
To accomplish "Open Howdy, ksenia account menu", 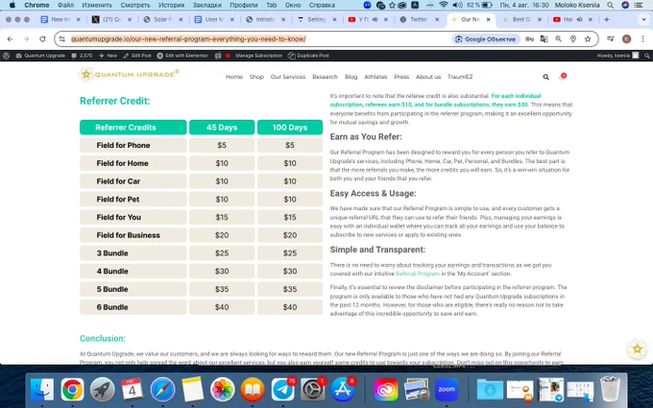I will (x=617, y=56).
